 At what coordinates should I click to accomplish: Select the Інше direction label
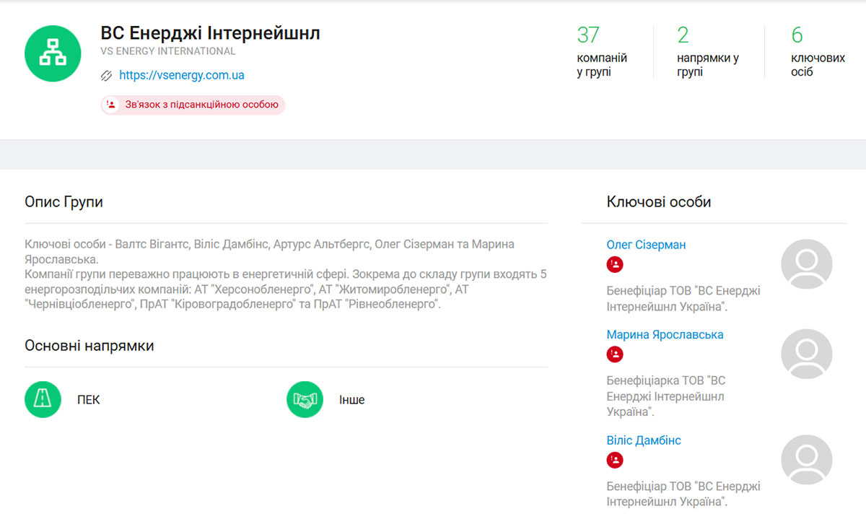[x=351, y=400]
